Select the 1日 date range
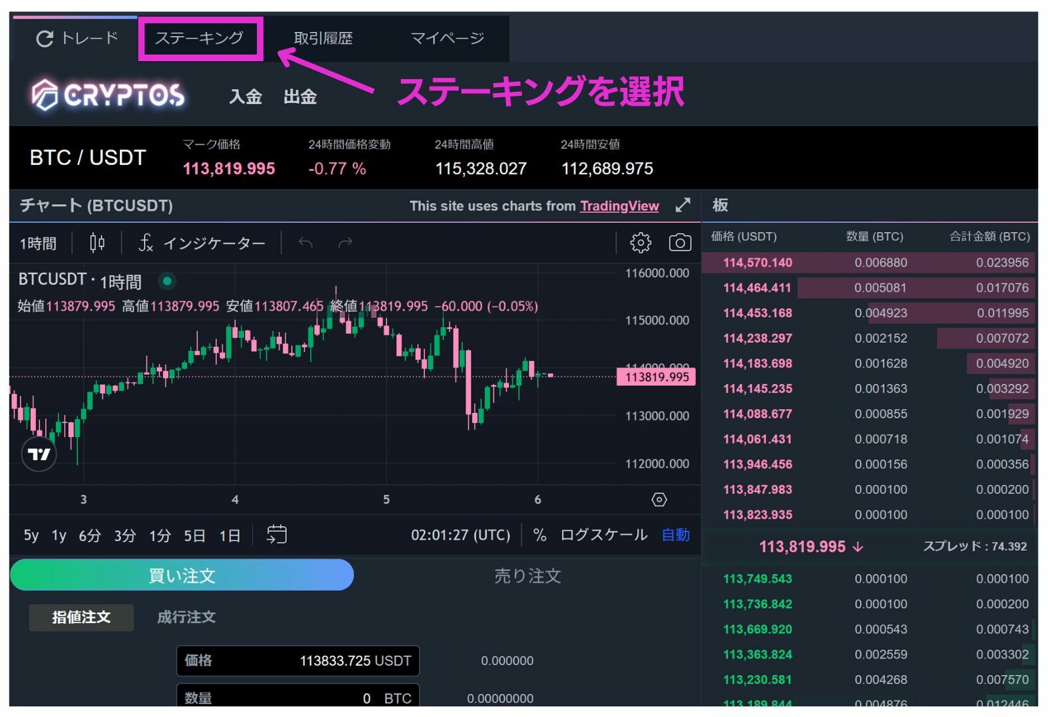This screenshot has width=1048, height=717. 230,535
